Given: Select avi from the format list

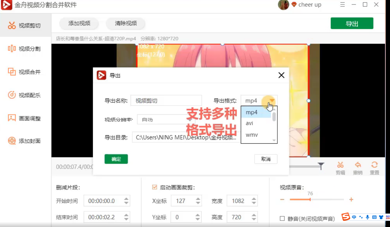Looking at the screenshot, I should (x=250, y=123).
